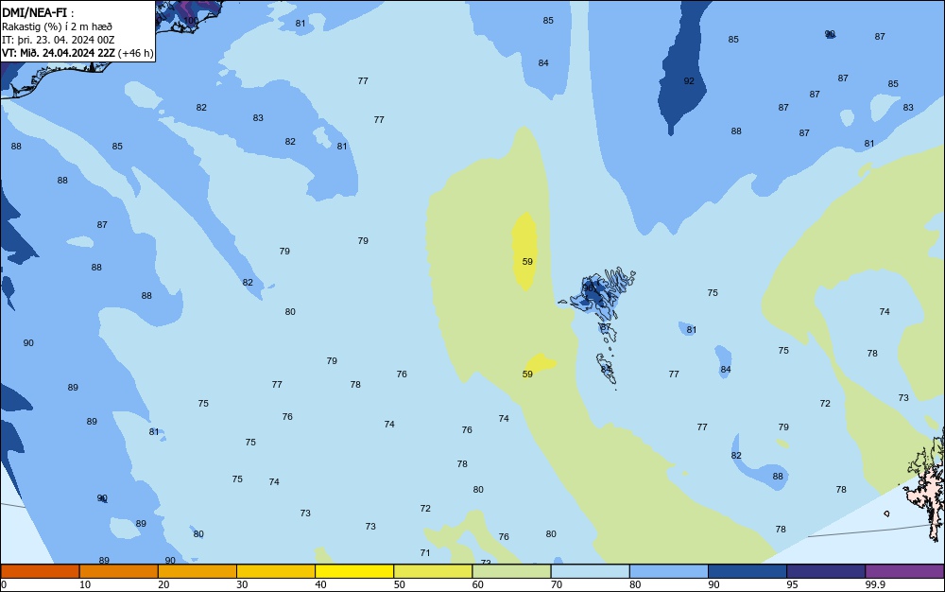Click the '50' legend tick label
Screen dimensions: 945x592
pos(399,584)
